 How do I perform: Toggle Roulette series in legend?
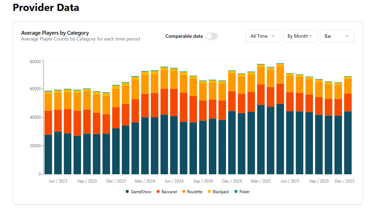pyautogui.click(x=192, y=192)
